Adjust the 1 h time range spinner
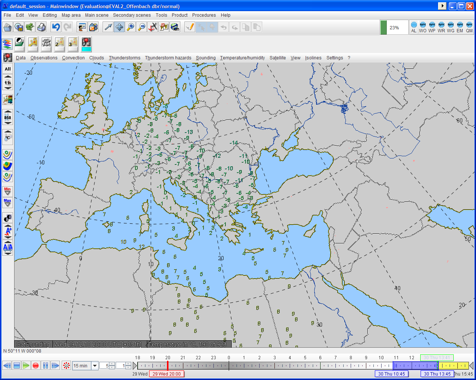This screenshot has width=476, height=380. coord(8,83)
